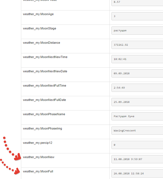
Task: Click the MoonDistance value 371162.92 field
Action: click(x=137, y=45)
